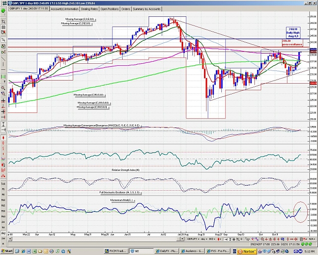The image size is (318, 255).
Task: Click the Momentum Multi label
Action: [122, 200]
